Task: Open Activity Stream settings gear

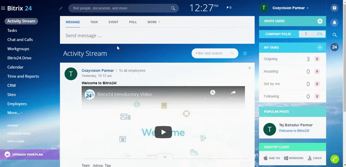Action: pyautogui.click(x=245, y=53)
